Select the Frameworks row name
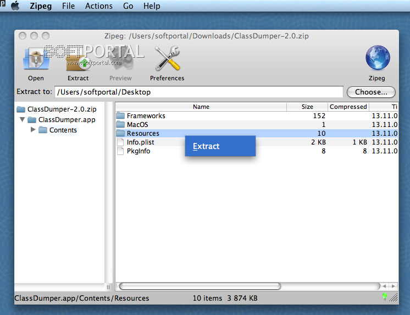410x315 pixels. point(146,115)
